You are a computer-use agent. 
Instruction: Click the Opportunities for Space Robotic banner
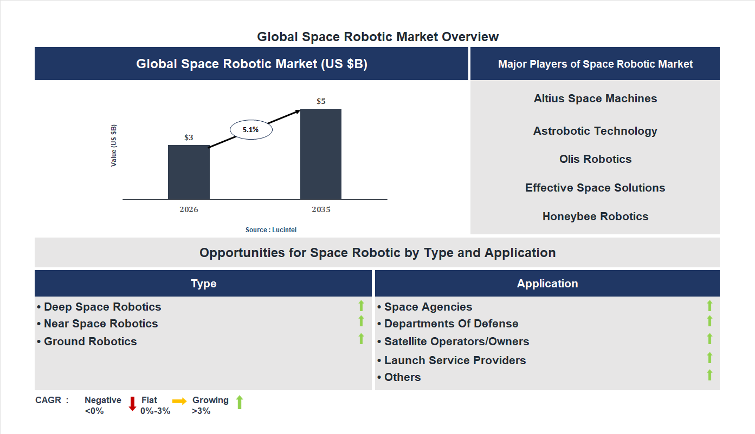tap(377, 253)
